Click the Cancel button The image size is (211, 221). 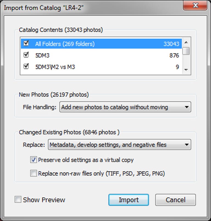(x=175, y=200)
